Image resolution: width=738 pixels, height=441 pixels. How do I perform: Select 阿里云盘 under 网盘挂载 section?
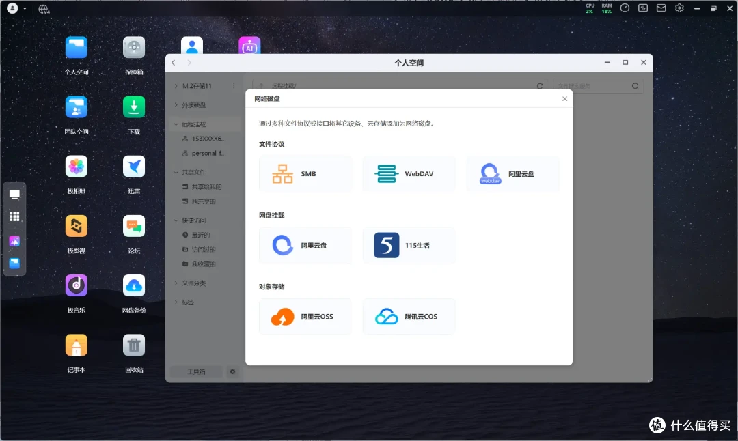(305, 246)
